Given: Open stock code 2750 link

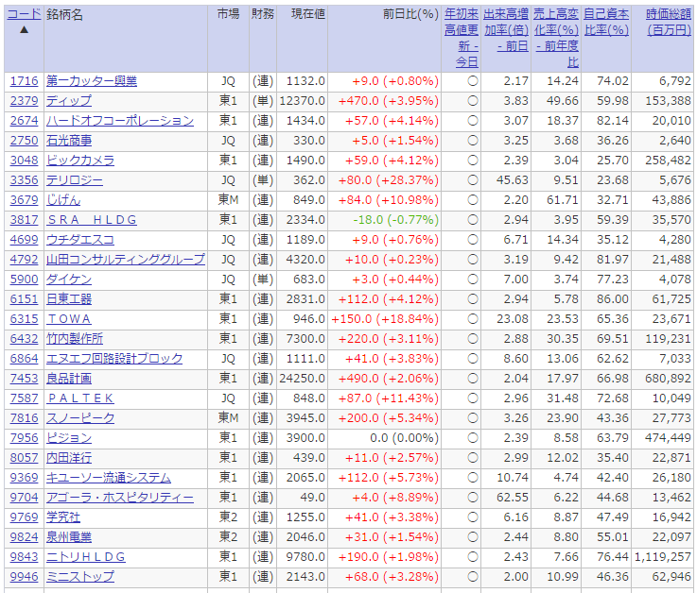Looking at the screenshot, I should tap(24, 141).
